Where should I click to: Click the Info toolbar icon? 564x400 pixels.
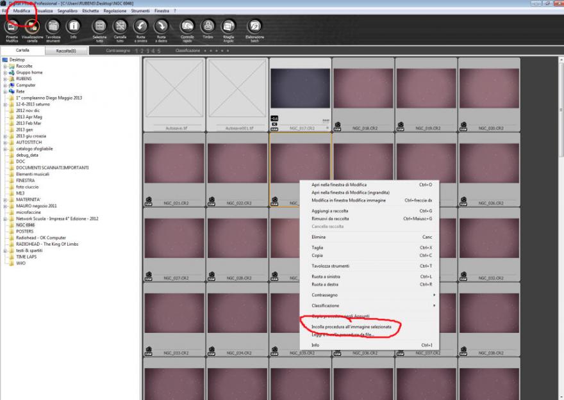click(74, 27)
